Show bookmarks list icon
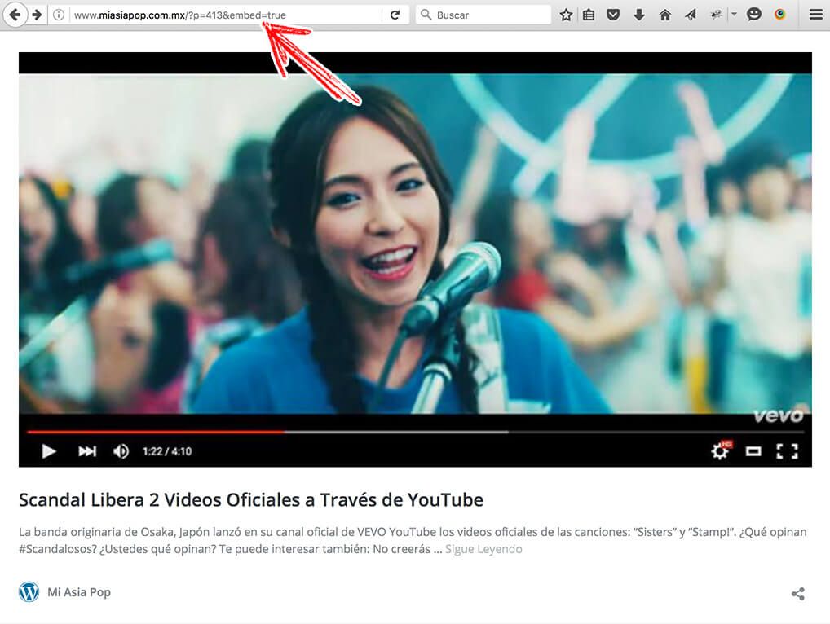Viewport: 830px width, 624px height. pos(589,15)
